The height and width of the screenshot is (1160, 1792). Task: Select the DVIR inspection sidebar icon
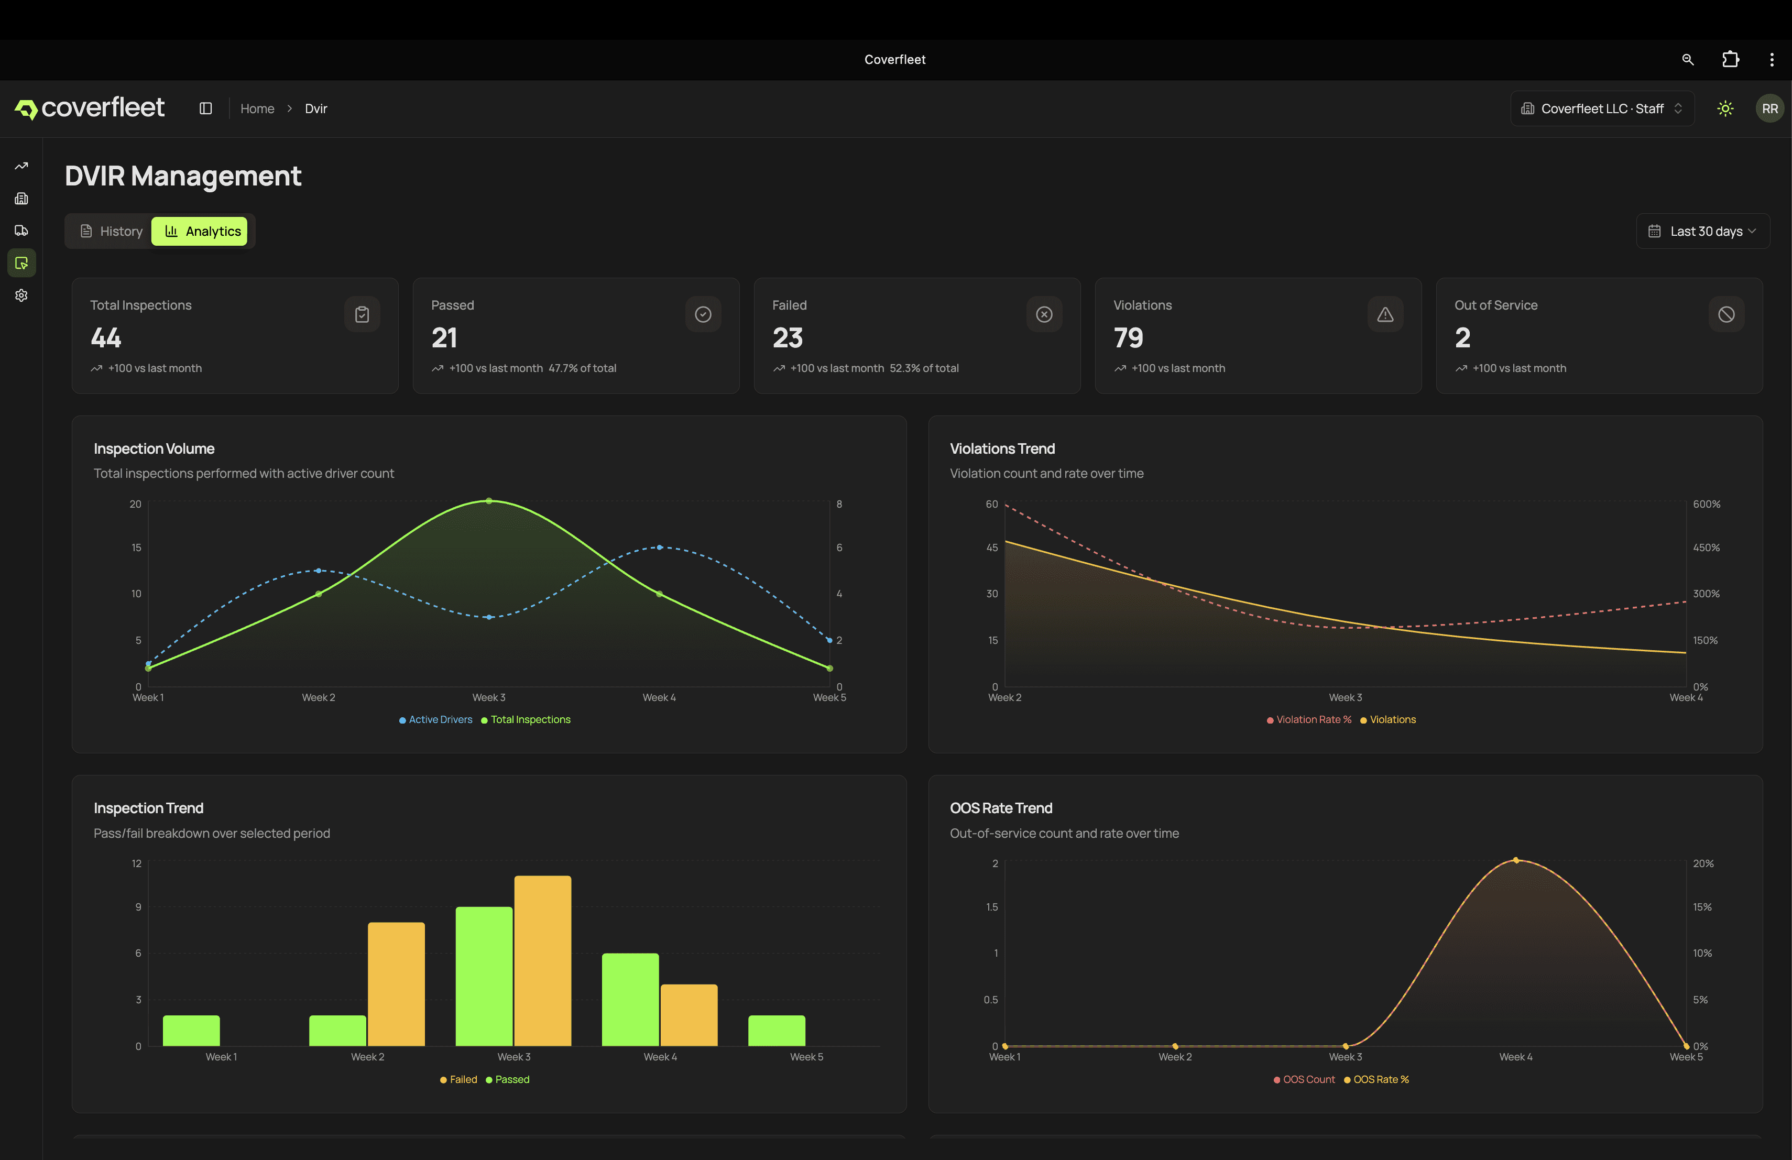21,264
